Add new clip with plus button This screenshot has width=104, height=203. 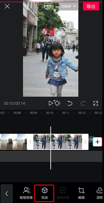98,142
